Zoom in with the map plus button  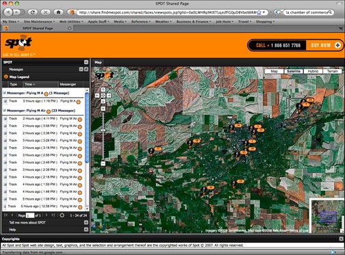pyautogui.click(x=103, y=109)
